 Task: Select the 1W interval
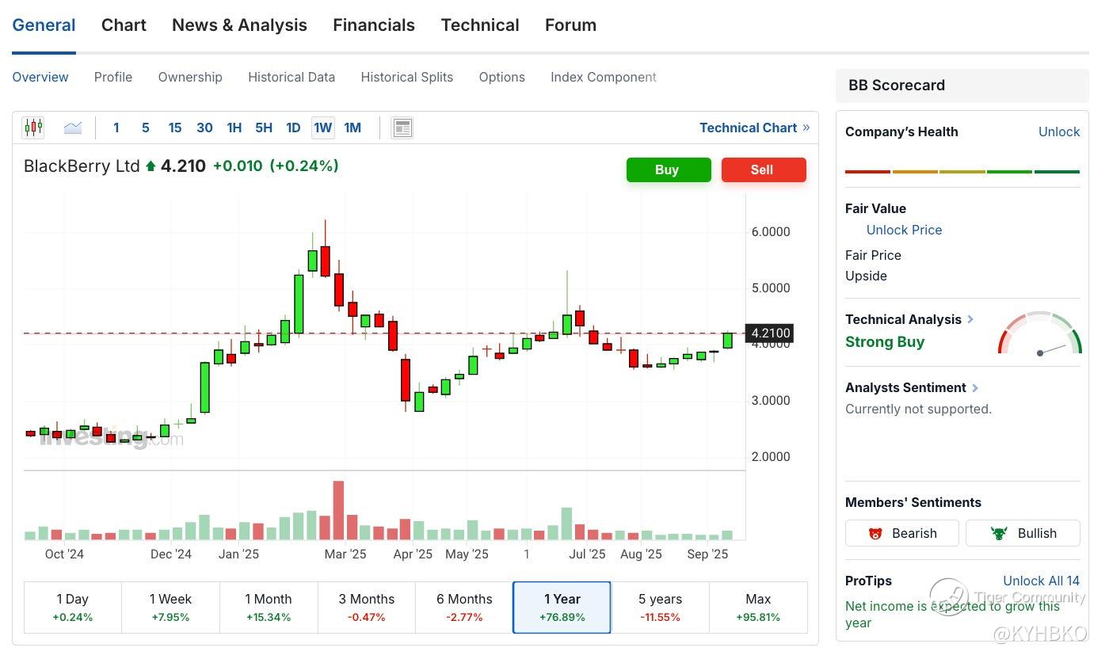[x=323, y=128]
